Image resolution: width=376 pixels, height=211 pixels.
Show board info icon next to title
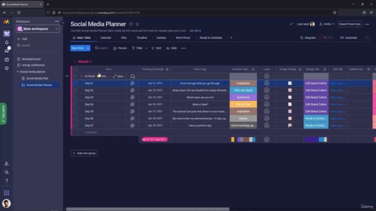coord(131,24)
